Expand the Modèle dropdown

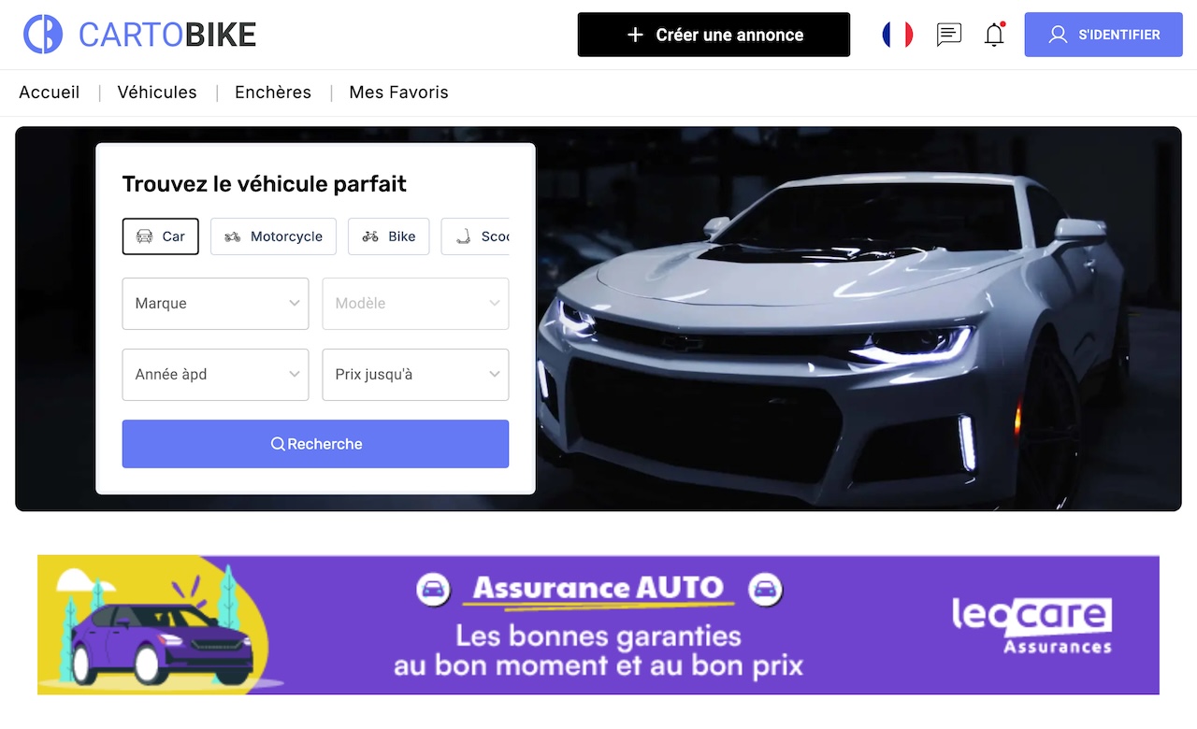415,304
